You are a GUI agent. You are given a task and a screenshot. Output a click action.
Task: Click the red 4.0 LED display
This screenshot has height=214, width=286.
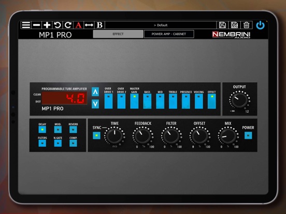64,98
